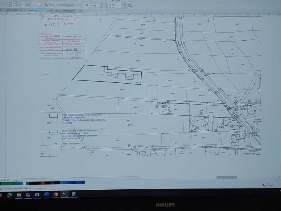Switch to the 6733.56.2022.cdr document tab
281x211 pixels.
(14, 10)
